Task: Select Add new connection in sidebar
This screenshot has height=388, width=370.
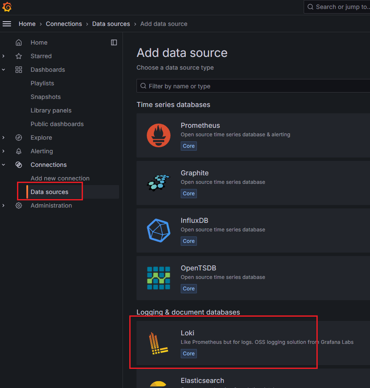Action: (60, 178)
